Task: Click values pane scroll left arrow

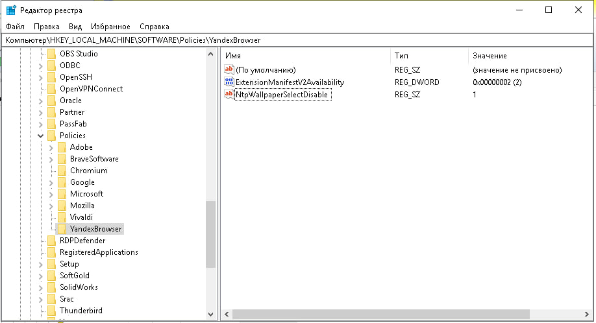Action: click(227, 315)
